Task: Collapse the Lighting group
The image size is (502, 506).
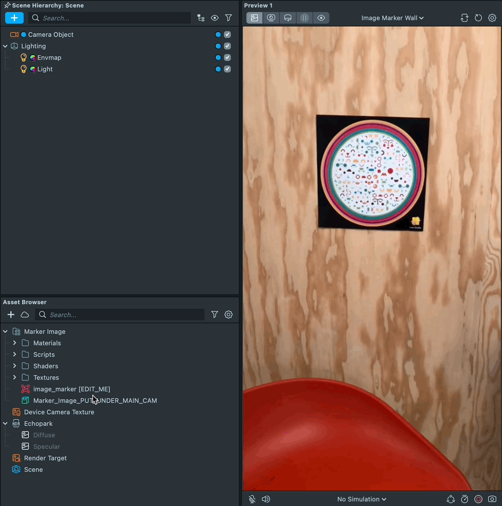Action: [5, 46]
